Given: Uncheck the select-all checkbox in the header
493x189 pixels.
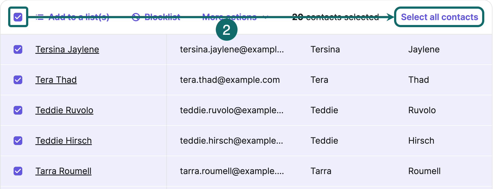Looking at the screenshot, I should [x=18, y=17].
